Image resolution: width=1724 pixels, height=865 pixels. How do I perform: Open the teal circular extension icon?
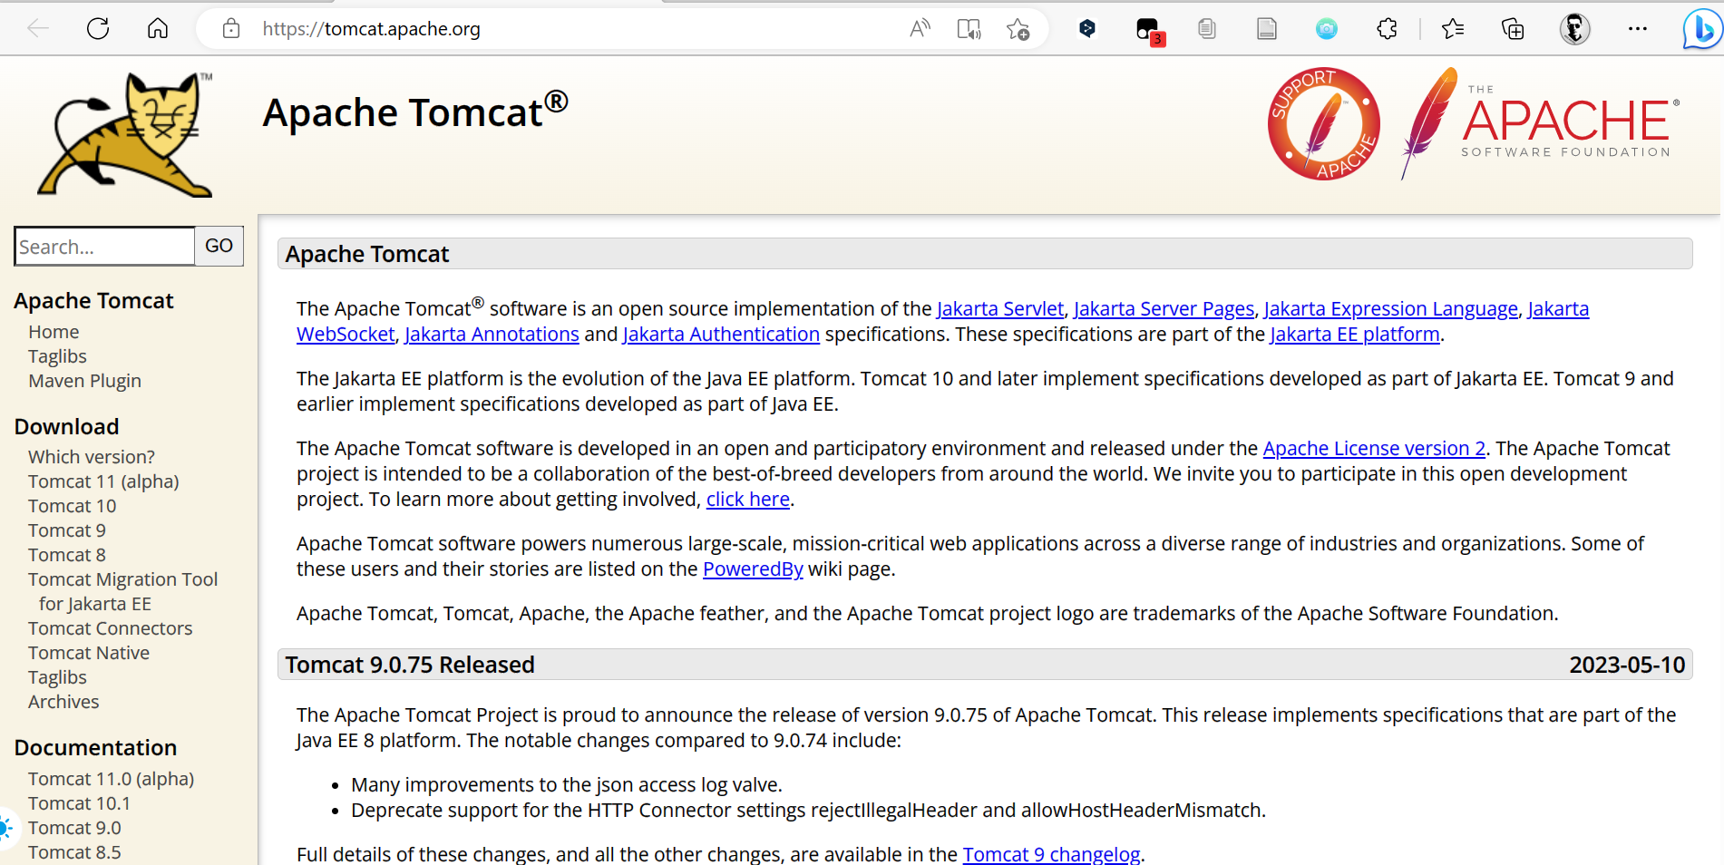pyautogui.click(x=1327, y=29)
